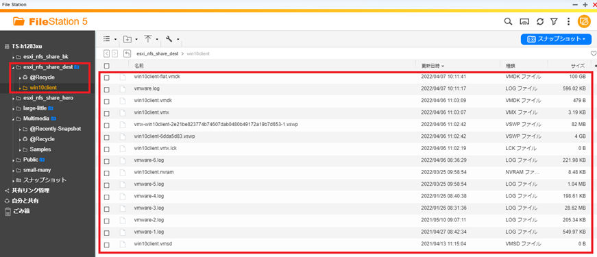Click the create new folder icon
Screen dimensions: 597x257
click(x=127, y=39)
